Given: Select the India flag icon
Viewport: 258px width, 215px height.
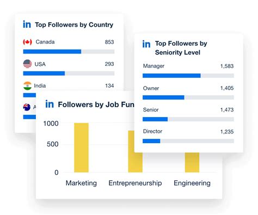Looking at the screenshot, I should [27, 85].
